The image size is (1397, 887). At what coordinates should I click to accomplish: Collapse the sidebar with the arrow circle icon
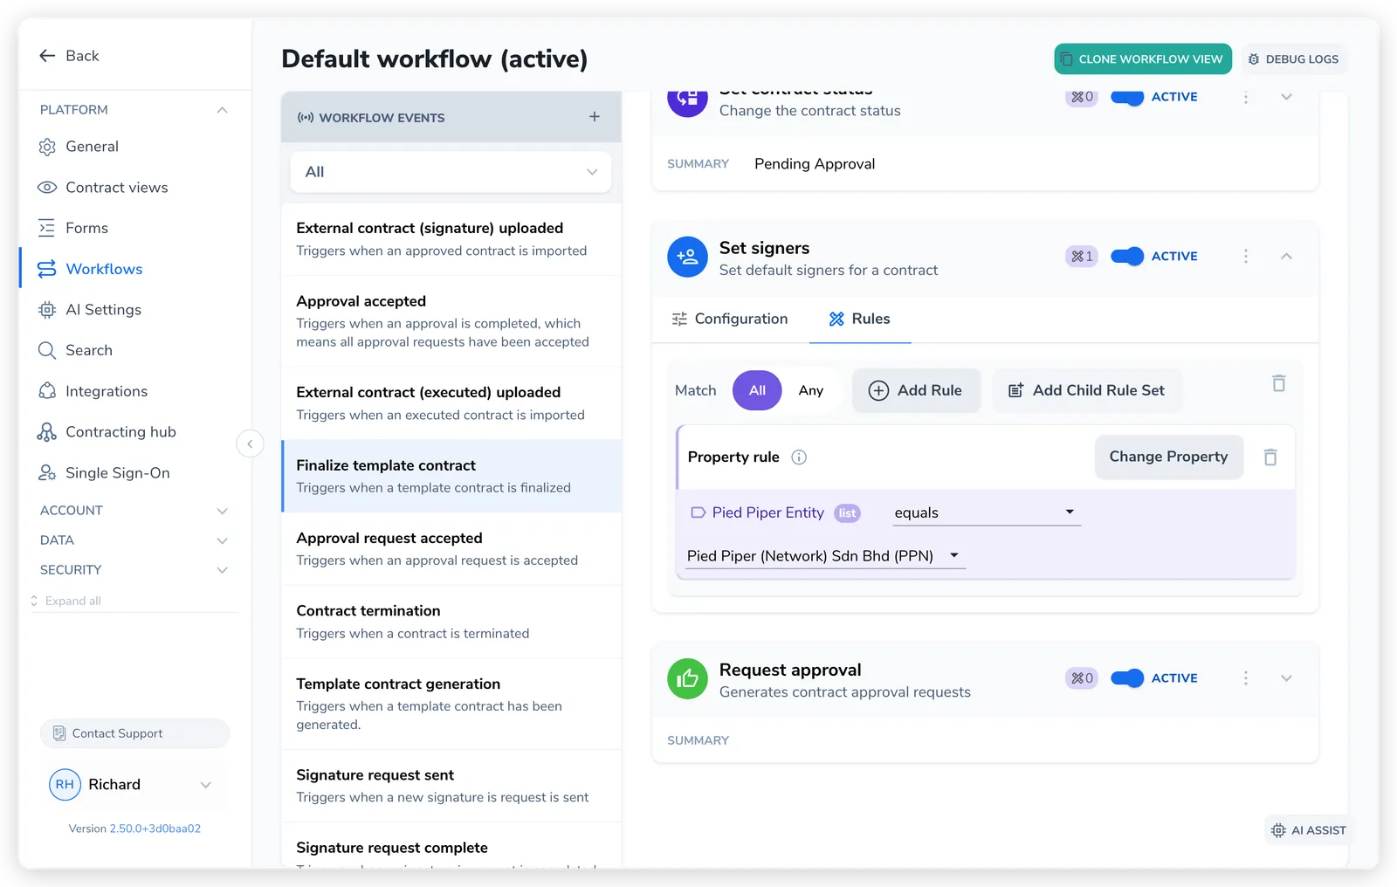pyautogui.click(x=250, y=444)
